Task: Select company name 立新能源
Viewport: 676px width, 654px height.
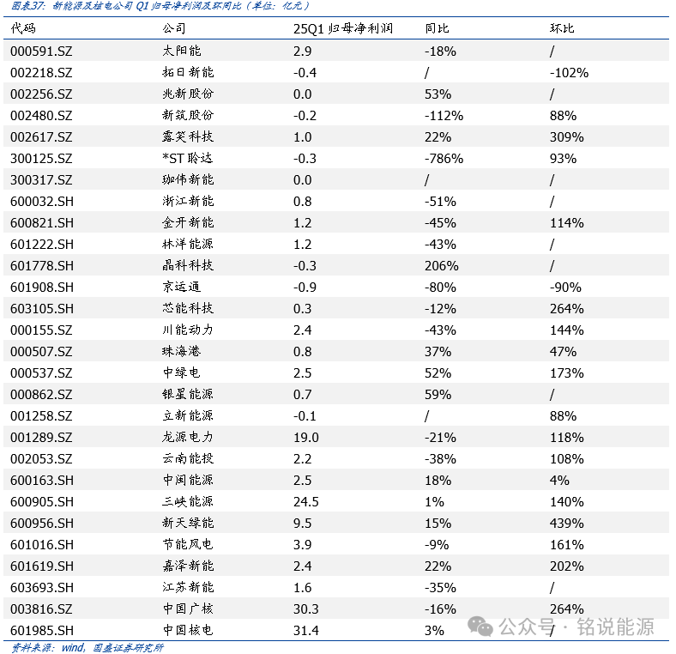Action: [x=188, y=416]
